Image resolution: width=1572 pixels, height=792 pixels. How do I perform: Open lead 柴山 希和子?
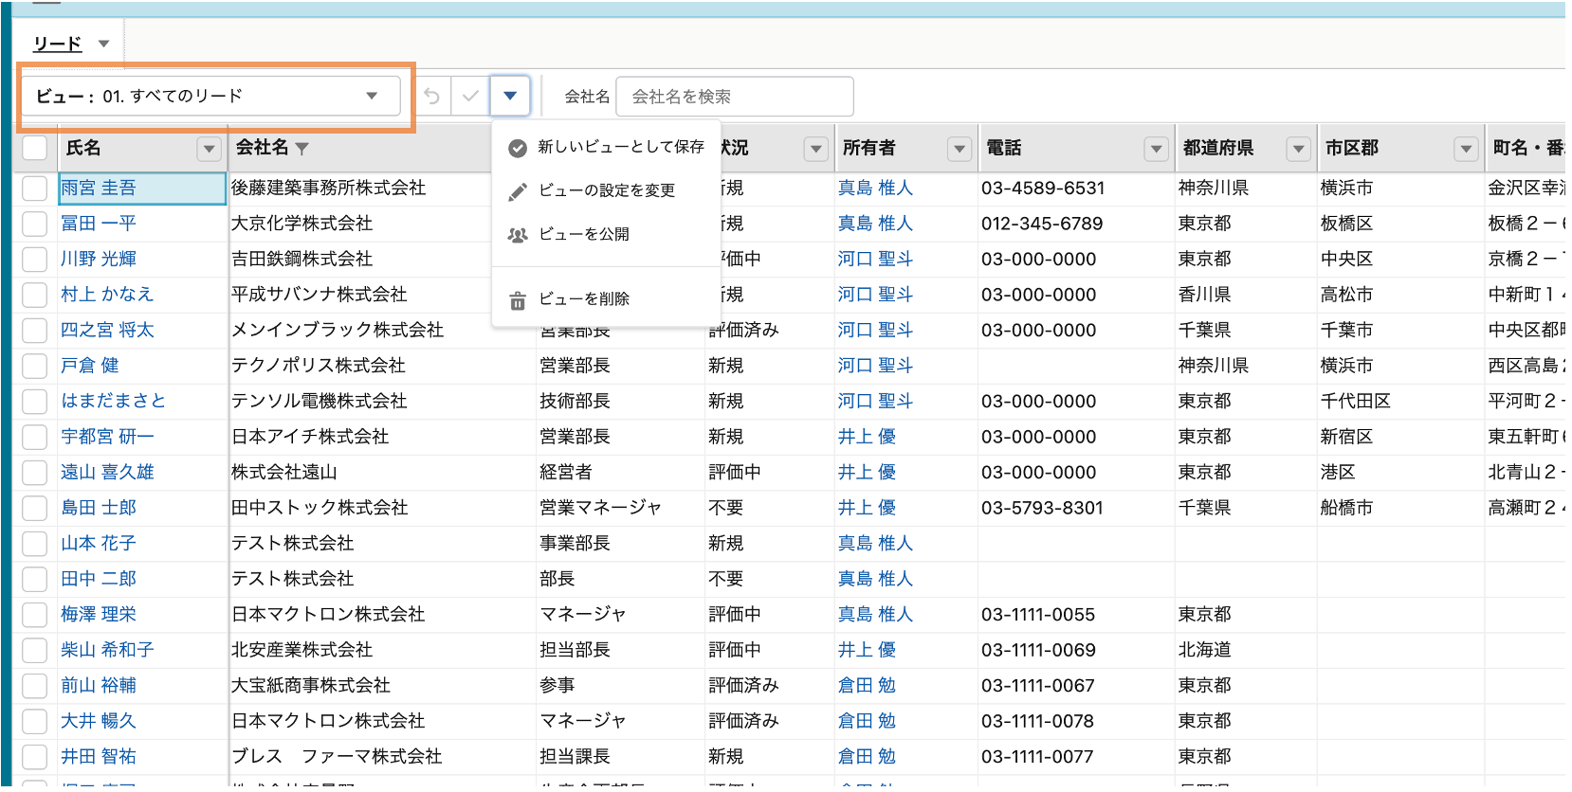(107, 650)
